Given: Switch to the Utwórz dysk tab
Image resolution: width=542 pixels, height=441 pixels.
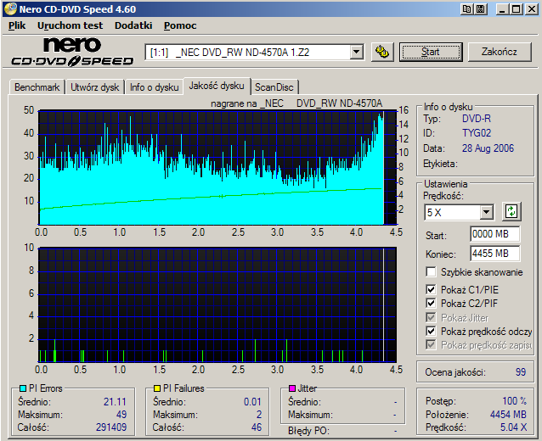Looking at the screenshot, I should coord(94,87).
